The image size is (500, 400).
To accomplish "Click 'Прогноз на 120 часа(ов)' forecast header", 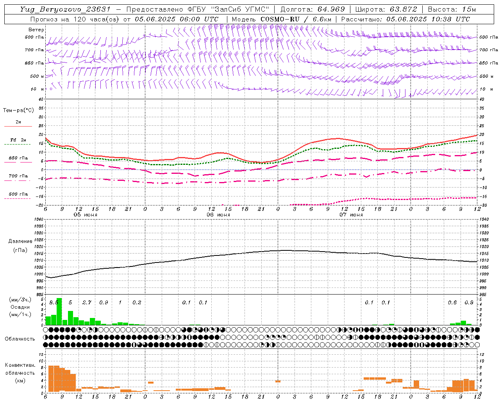I will pos(75,19).
